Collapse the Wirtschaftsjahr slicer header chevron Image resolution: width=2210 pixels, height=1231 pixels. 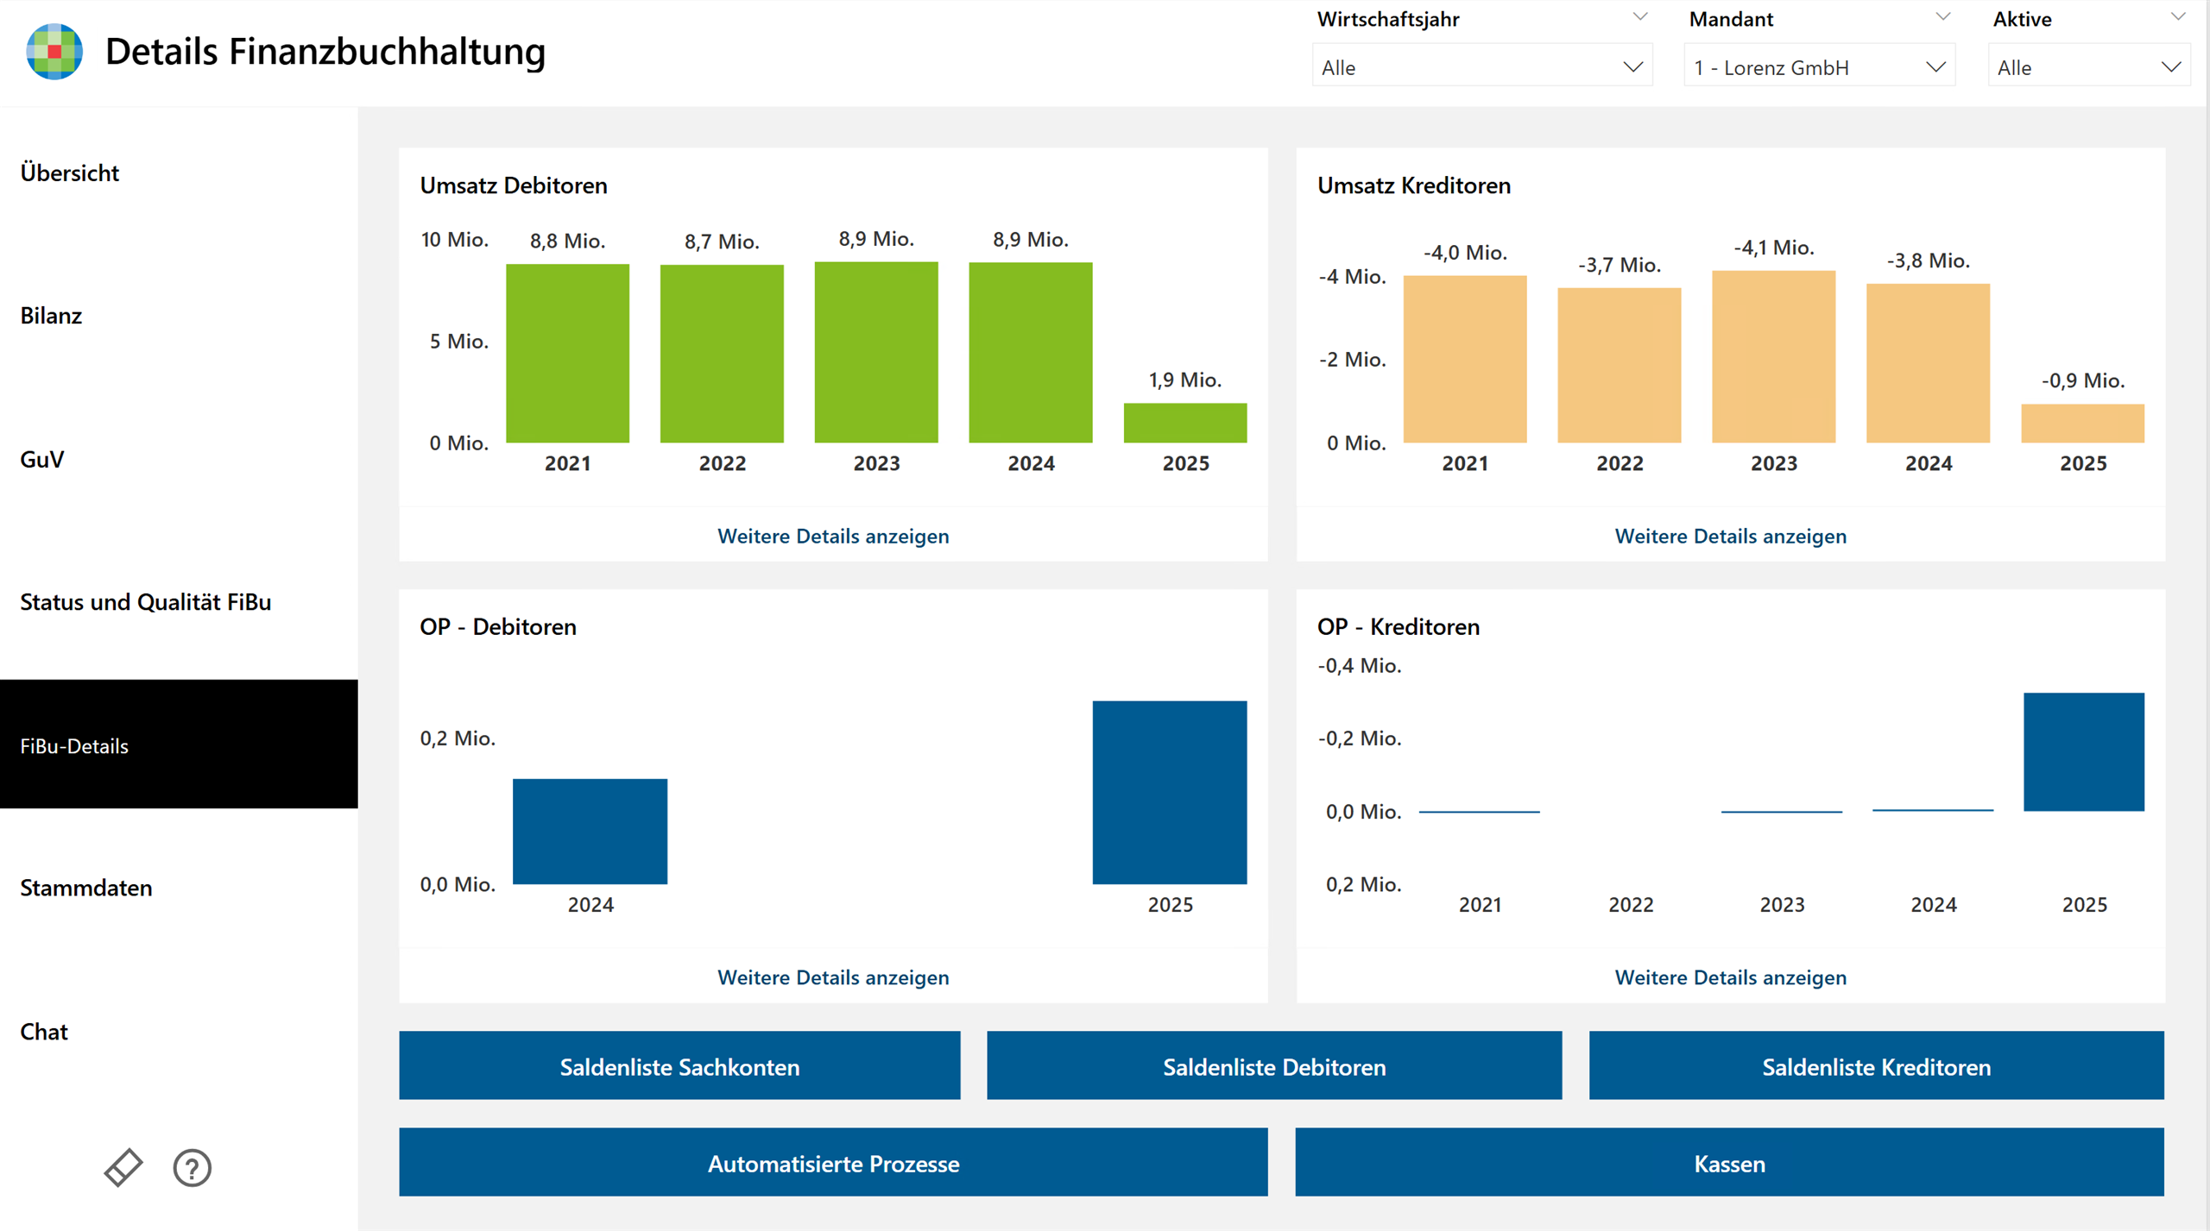tap(1640, 17)
